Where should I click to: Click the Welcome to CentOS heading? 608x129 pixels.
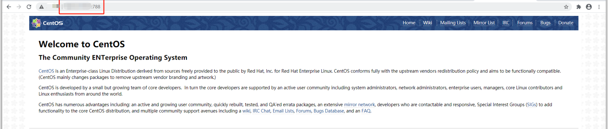(x=82, y=44)
